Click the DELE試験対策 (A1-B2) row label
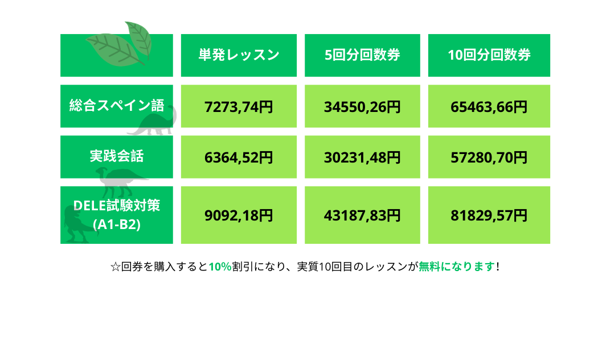 (116, 214)
